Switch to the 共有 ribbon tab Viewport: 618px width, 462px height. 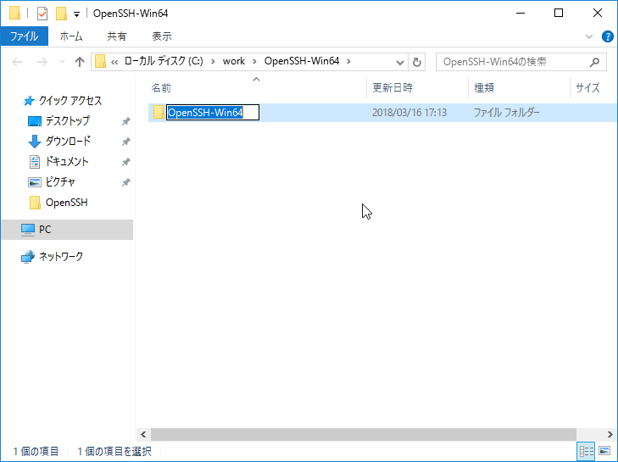point(117,36)
